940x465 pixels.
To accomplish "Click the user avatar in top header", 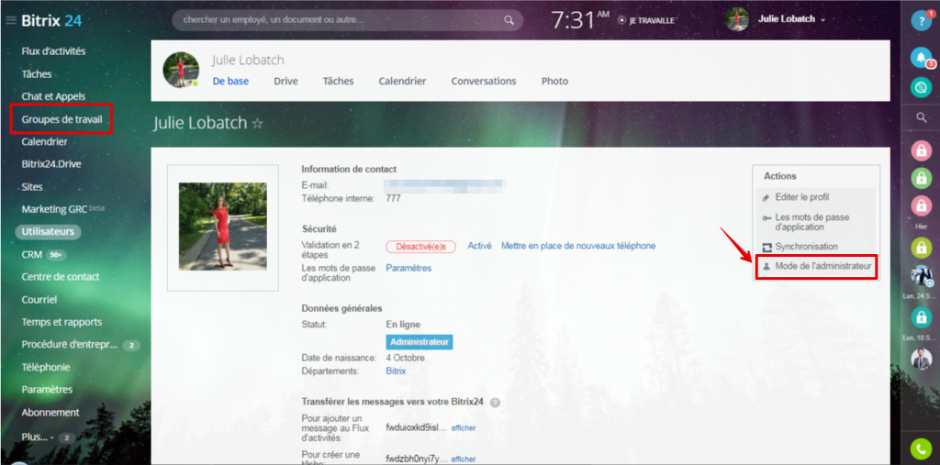I will point(737,19).
